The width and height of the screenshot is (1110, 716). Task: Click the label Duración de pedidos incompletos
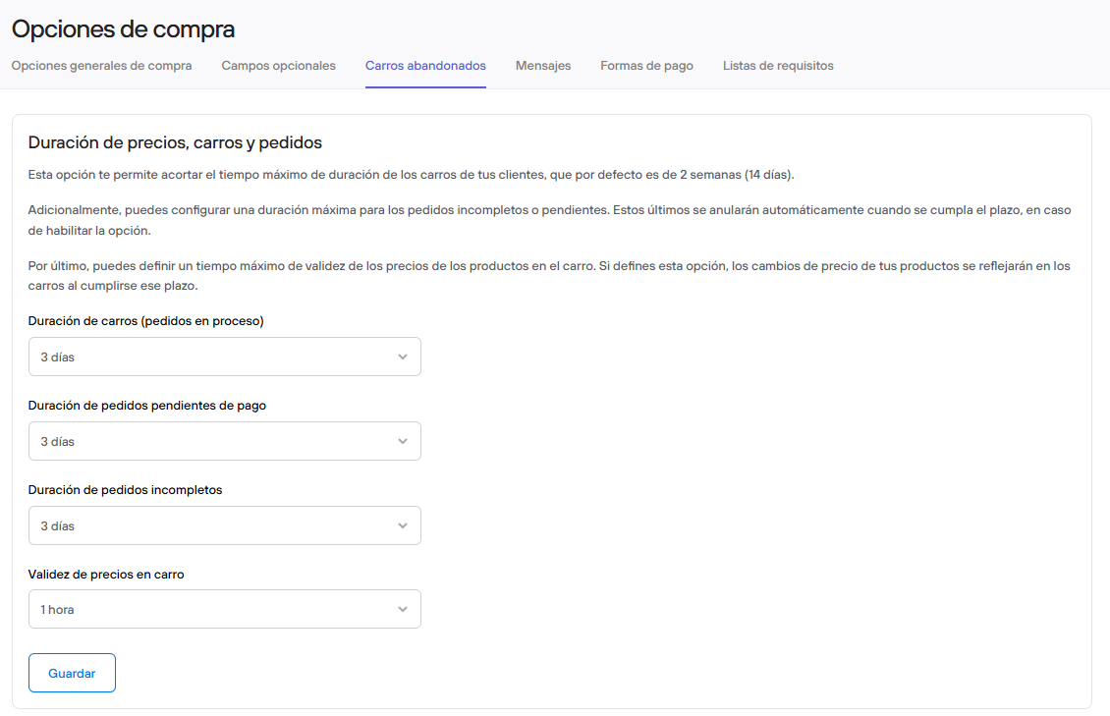(x=126, y=490)
